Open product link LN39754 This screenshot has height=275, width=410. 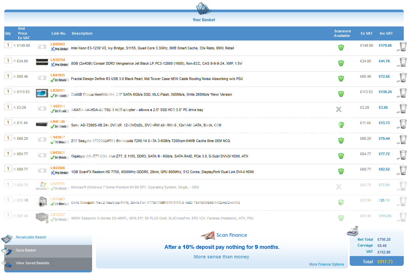point(58,60)
